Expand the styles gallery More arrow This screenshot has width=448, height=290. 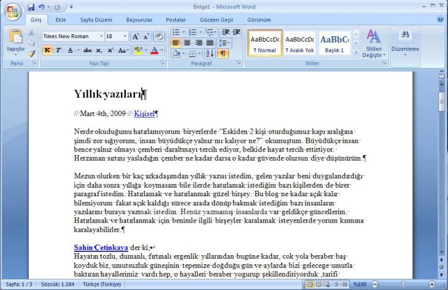point(356,52)
